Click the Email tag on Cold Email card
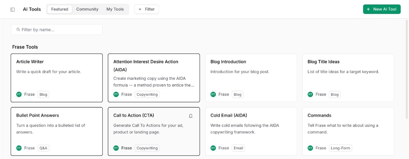The image size is (409, 159). 238,148
